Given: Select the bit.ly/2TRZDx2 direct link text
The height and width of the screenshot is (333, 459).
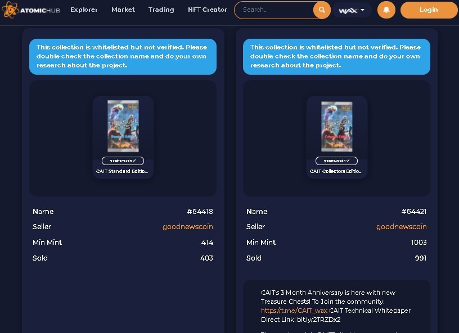Looking at the screenshot, I should point(319,320).
